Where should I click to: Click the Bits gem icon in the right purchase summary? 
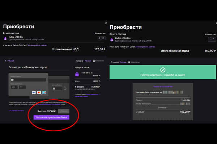(x=111, y=39)
